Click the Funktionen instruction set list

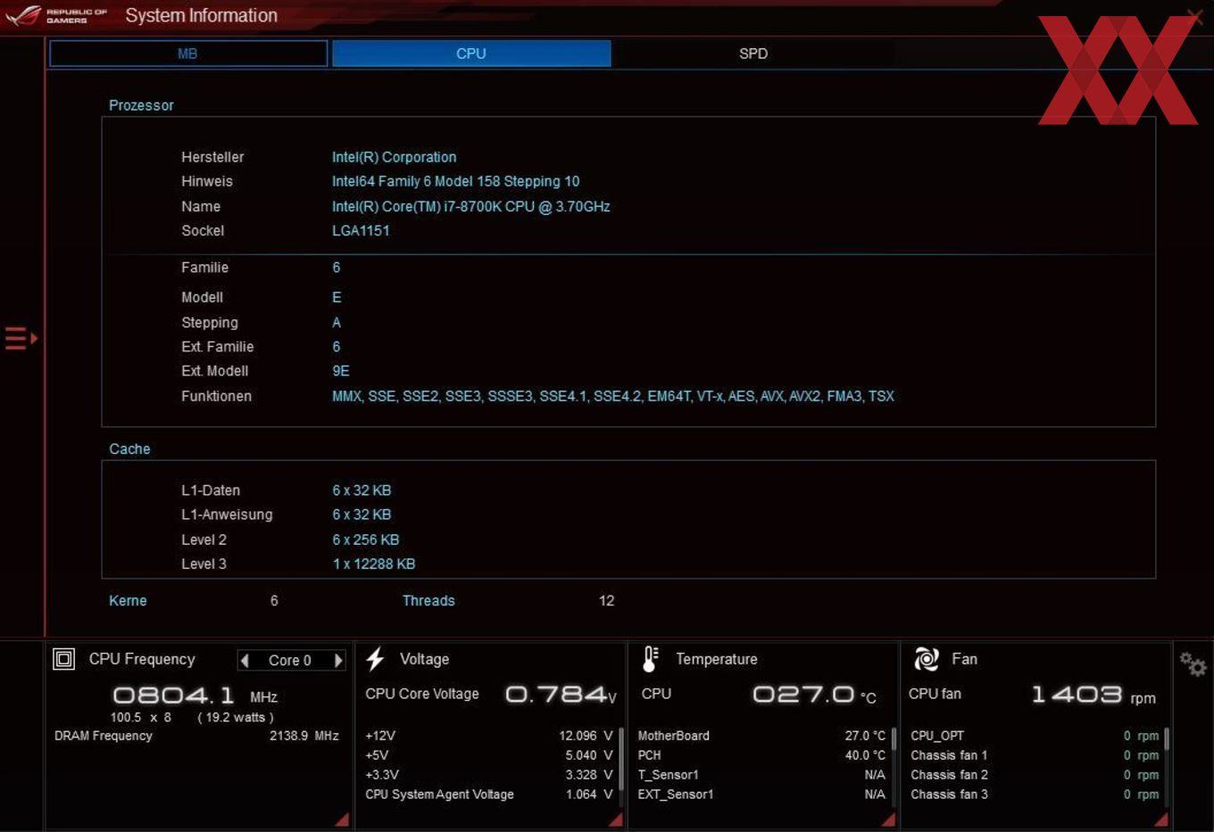[x=613, y=396]
